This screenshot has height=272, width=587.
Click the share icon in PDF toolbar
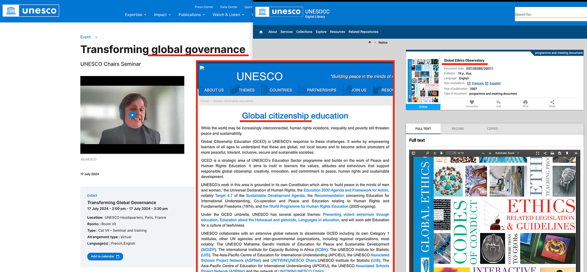(545, 153)
